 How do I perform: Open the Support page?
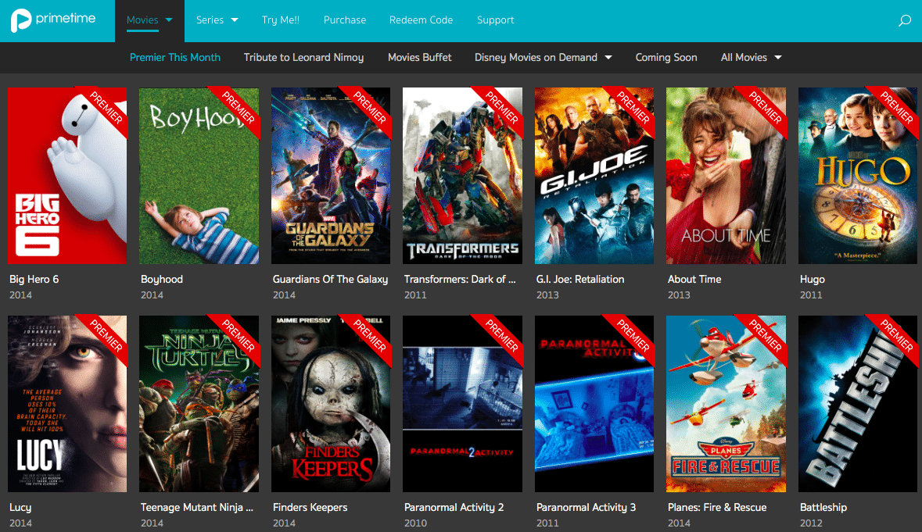tap(495, 20)
